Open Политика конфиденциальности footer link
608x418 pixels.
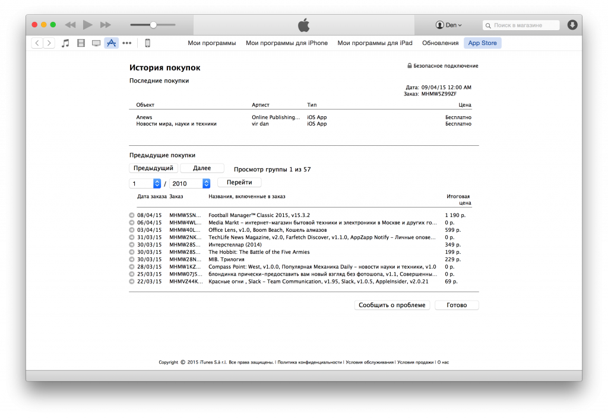(309, 362)
